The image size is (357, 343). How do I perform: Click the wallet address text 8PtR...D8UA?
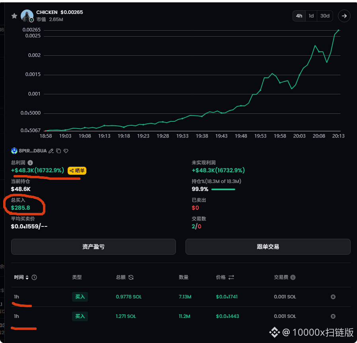pos(33,151)
